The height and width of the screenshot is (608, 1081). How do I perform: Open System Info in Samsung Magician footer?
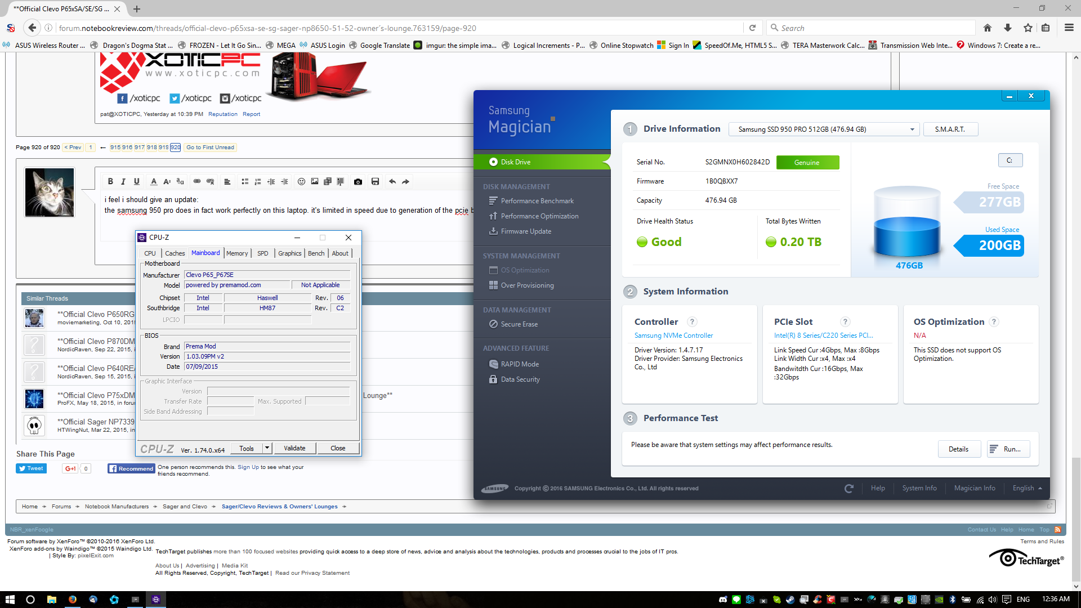pyautogui.click(x=919, y=488)
